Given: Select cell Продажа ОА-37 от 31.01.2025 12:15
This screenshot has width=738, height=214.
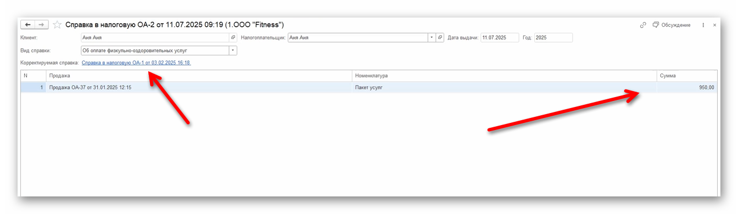Looking at the screenshot, I should [x=199, y=87].
